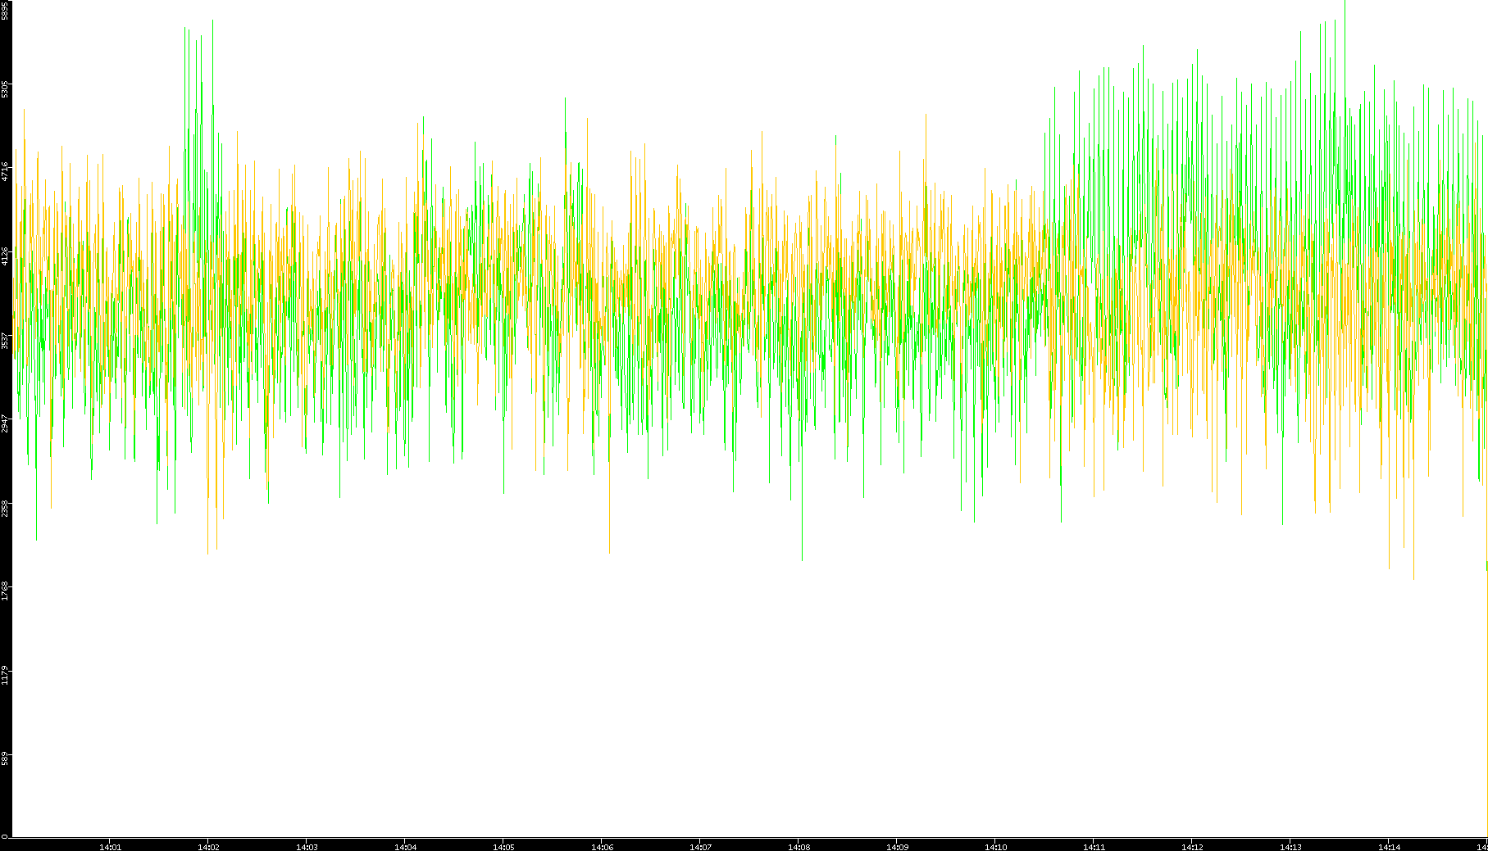1488x851 pixels.
Task: Click the 589 vertical axis label
Action: pos(5,758)
